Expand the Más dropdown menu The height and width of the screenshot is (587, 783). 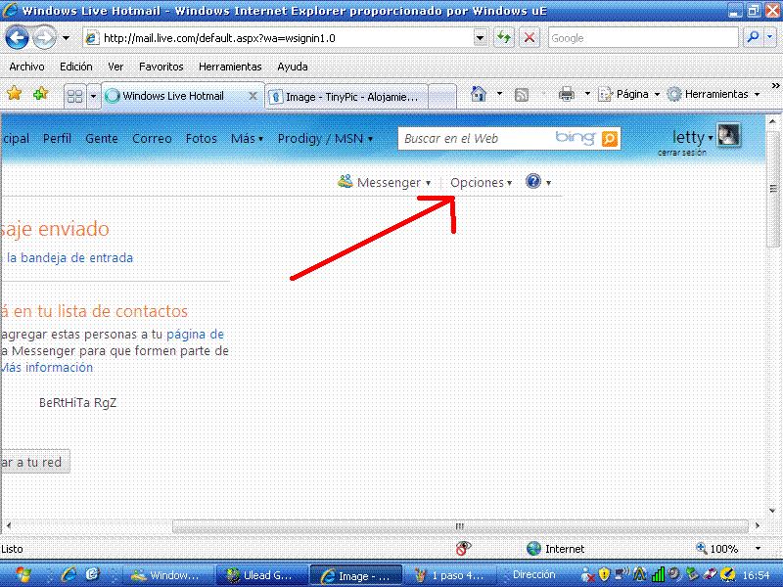pyautogui.click(x=247, y=138)
